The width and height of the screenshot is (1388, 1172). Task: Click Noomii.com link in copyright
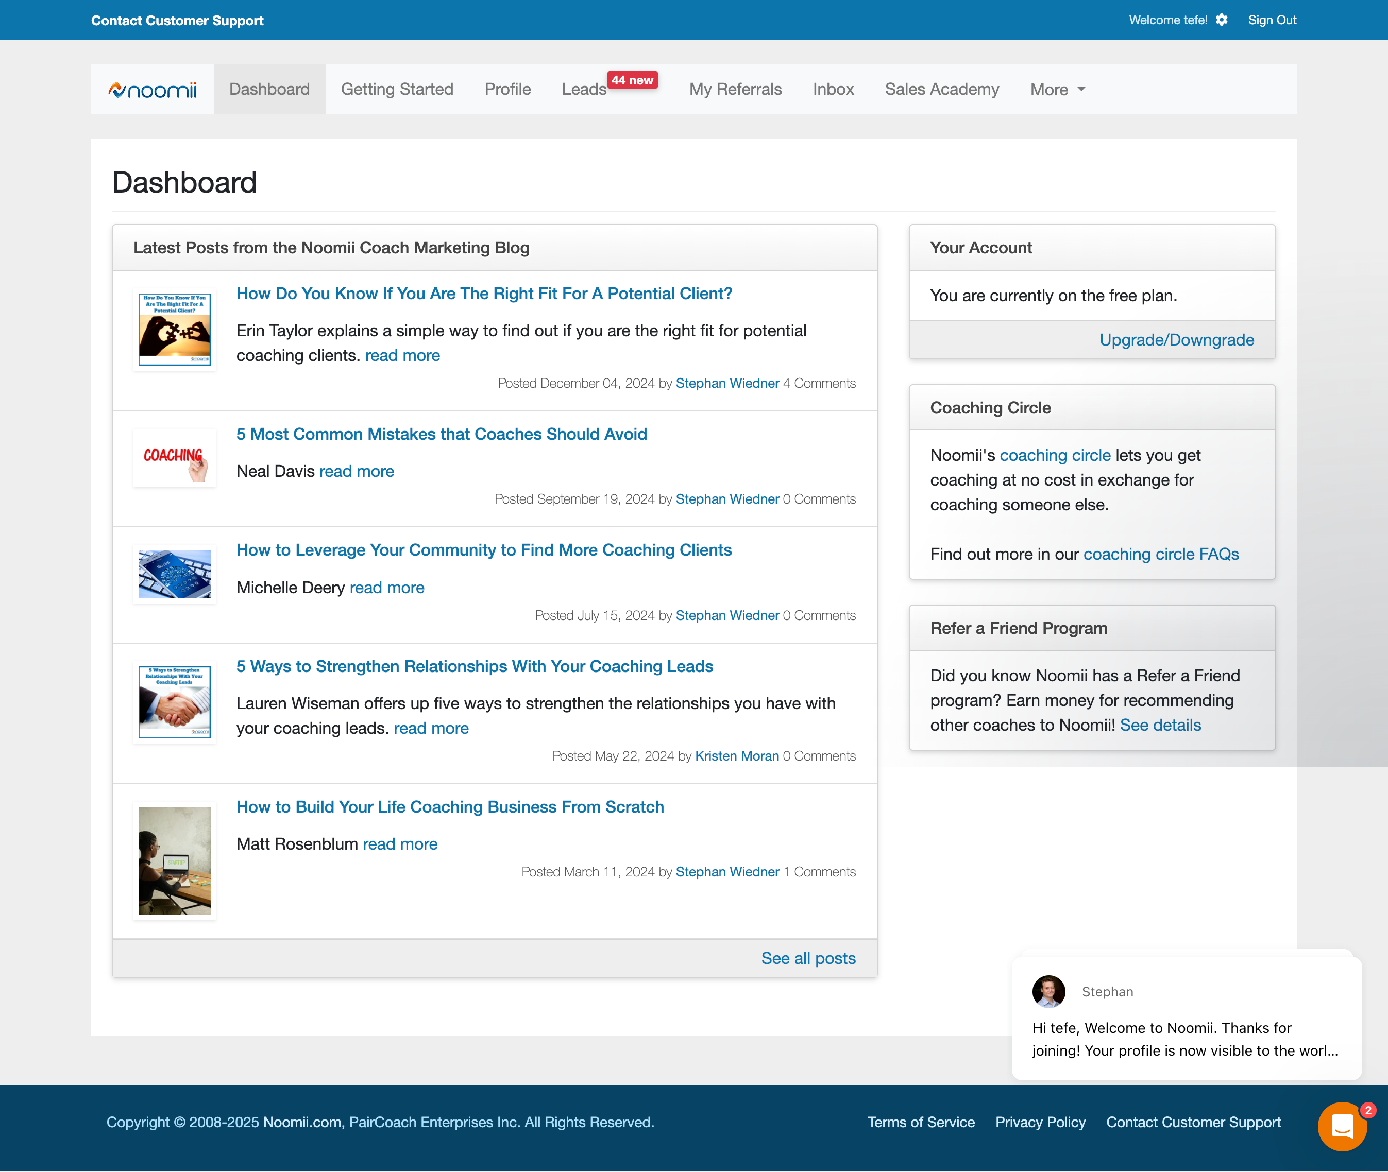(x=302, y=1122)
